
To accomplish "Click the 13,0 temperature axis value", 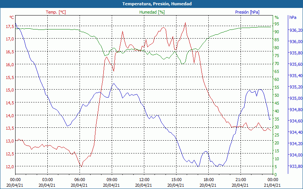I will (x=10, y=141).
